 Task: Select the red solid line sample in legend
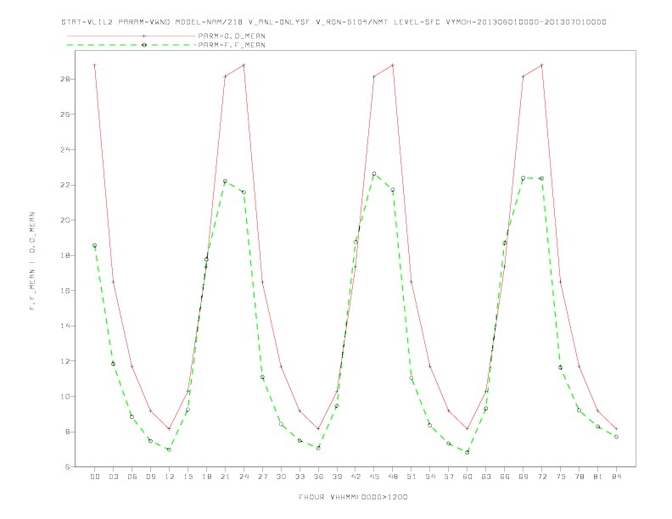pos(132,36)
